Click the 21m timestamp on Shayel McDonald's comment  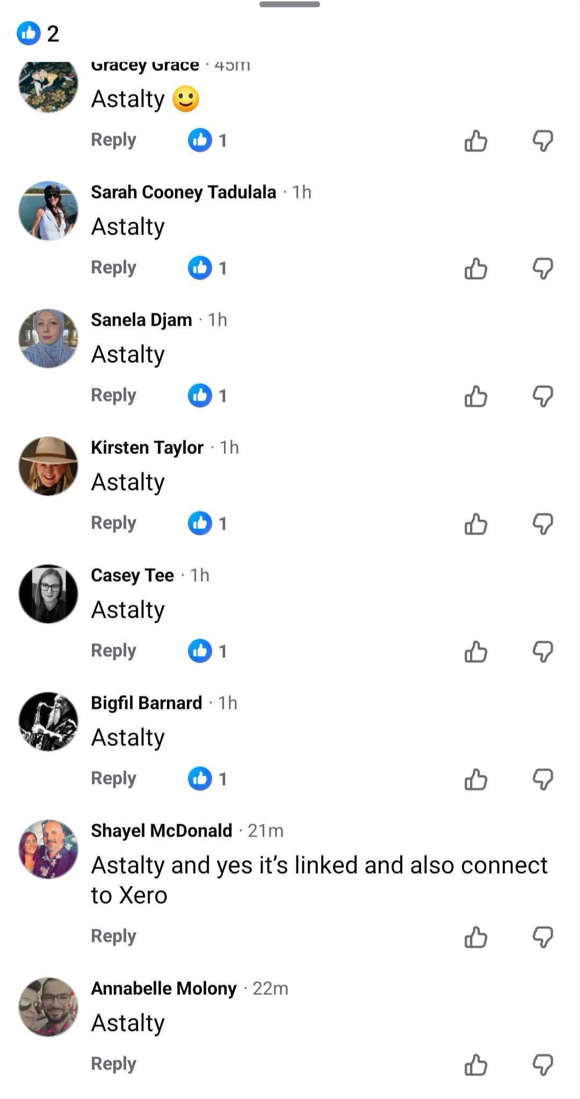[x=266, y=830]
